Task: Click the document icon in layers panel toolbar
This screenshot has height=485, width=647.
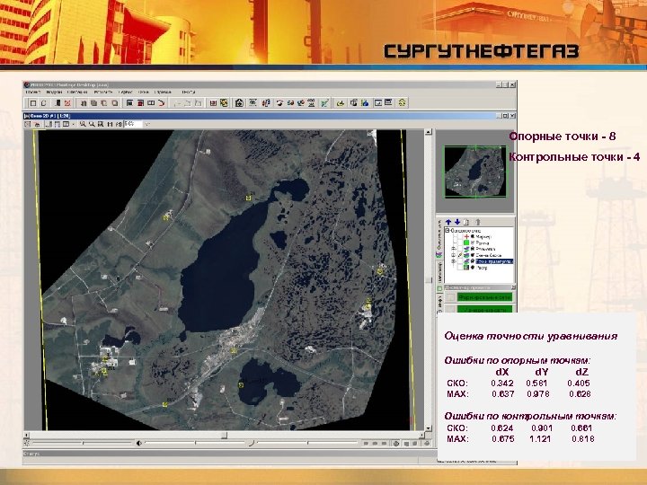Action: (x=467, y=221)
